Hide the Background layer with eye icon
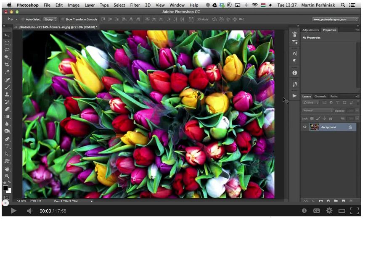The height and width of the screenshot is (255, 368). [x=305, y=127]
